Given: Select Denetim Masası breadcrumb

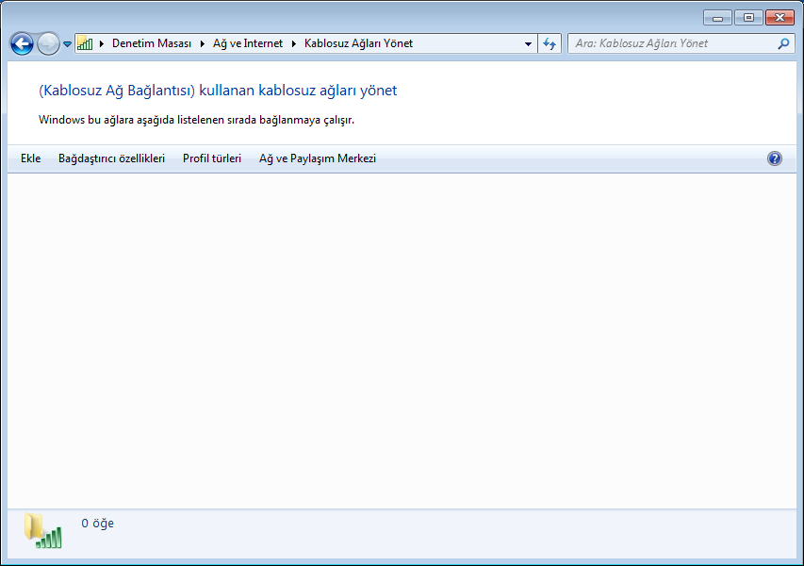Looking at the screenshot, I should [x=152, y=43].
